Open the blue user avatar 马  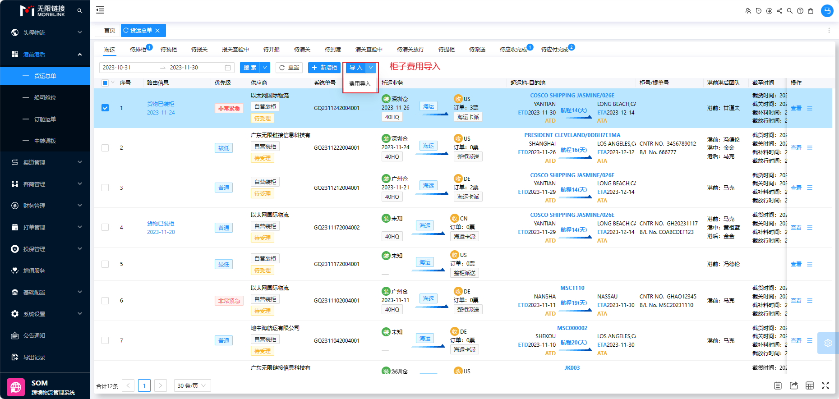[x=827, y=11]
